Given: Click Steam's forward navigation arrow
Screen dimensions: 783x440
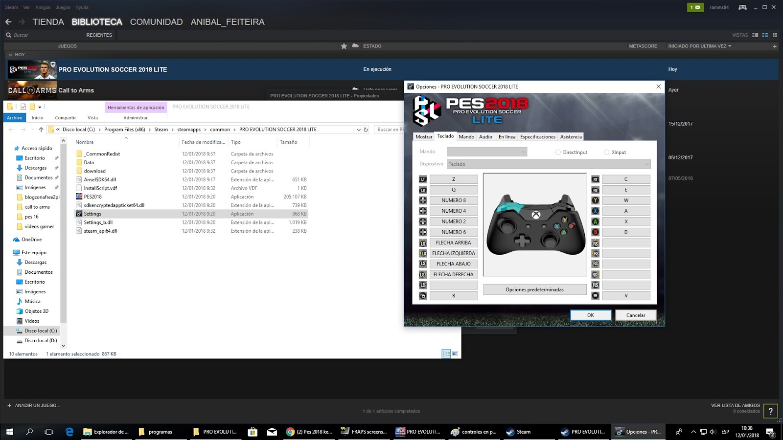Looking at the screenshot, I should tap(22, 22).
